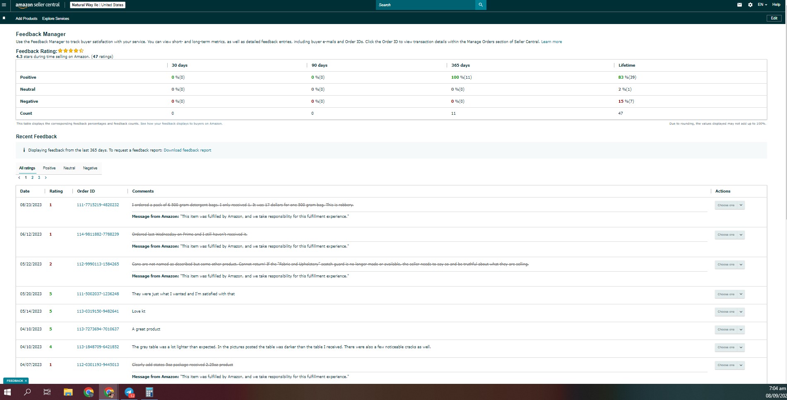The width and height of the screenshot is (787, 400).
Task: Open Task View on taskbar
Action: 47,392
